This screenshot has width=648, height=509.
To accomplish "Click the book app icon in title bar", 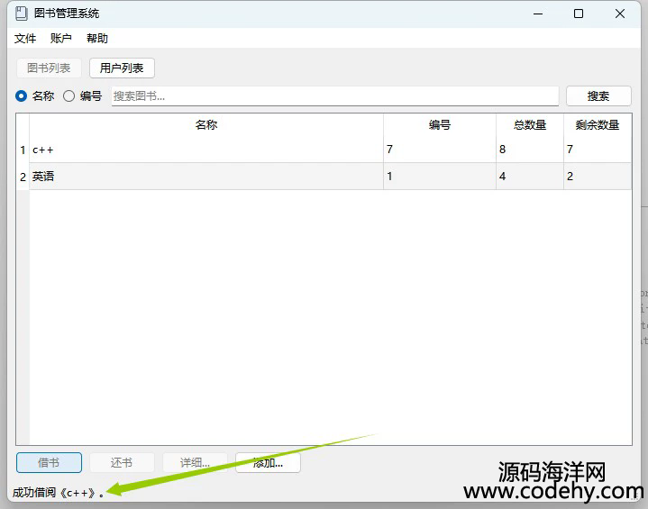I will point(21,14).
